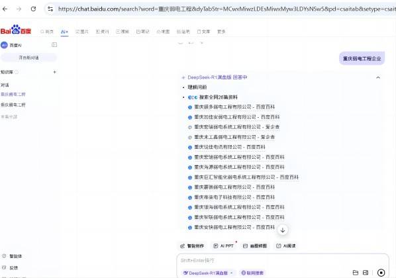The width and height of the screenshot is (396, 278).
Task: Switch to the 图片 tab
Action: click(x=82, y=32)
